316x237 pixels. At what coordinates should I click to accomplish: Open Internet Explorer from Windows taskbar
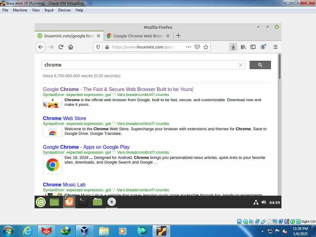27,231
